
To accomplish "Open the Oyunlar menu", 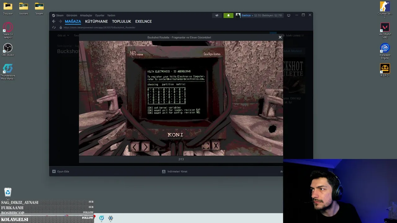I will click(100, 15).
